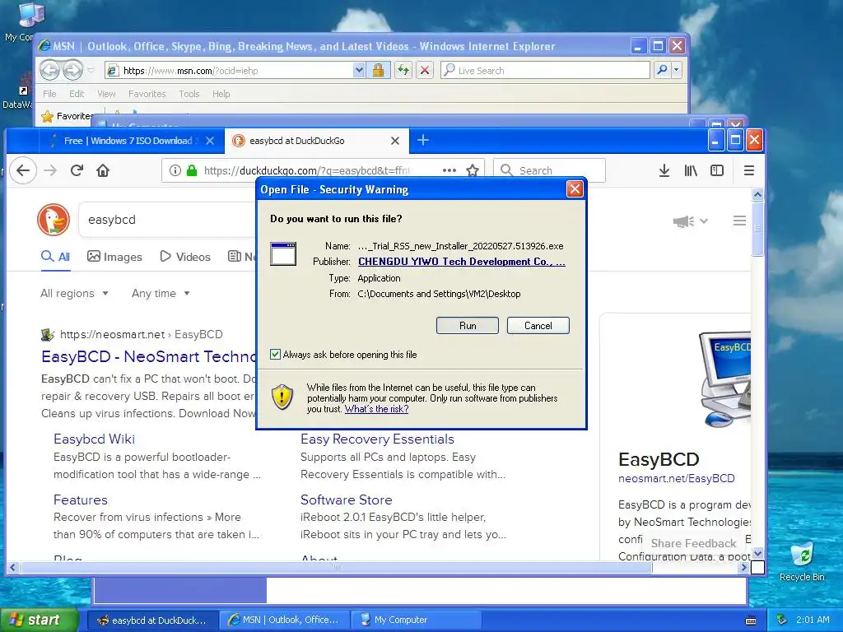The width and height of the screenshot is (843, 632).
Task: Open the View menu in Internet Explorer
Action: tap(106, 94)
